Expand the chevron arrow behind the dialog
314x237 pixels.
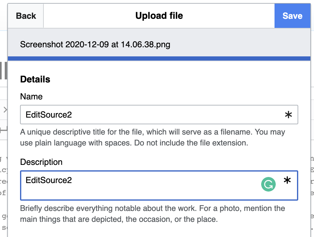tap(5, 109)
